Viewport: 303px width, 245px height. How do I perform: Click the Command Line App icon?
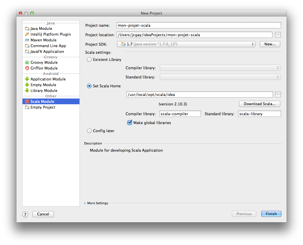[27, 46]
